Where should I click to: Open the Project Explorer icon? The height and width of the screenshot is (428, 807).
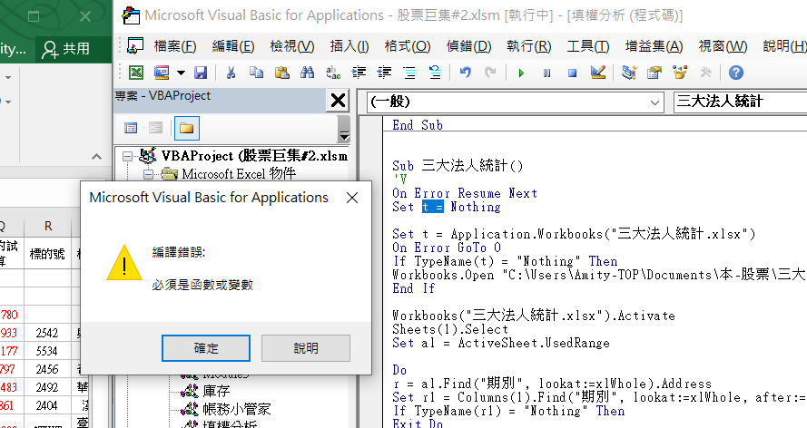tap(628, 73)
